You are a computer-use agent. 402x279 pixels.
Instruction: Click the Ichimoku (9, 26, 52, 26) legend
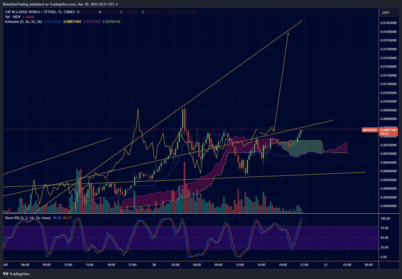point(23,22)
